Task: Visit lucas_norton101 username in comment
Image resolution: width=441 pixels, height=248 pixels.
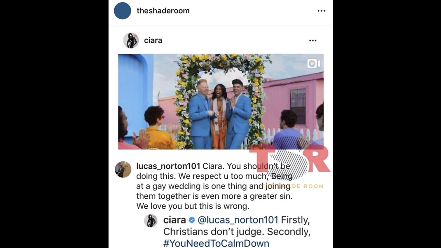Action: (168, 166)
